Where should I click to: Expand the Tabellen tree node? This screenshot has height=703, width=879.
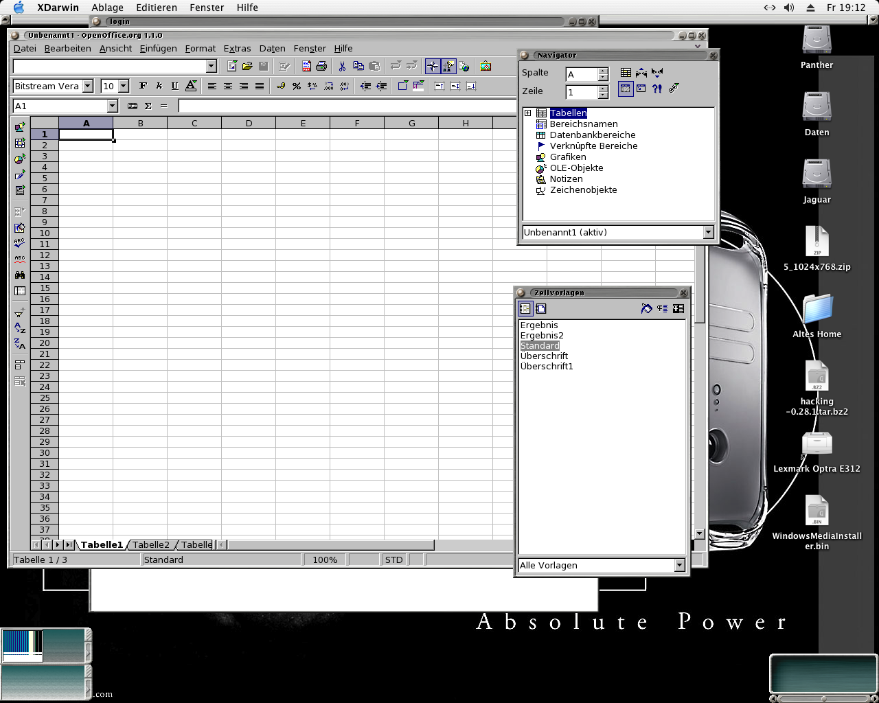point(527,113)
